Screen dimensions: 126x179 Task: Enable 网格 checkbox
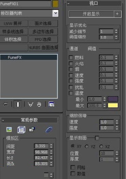click(x=73, y=167)
